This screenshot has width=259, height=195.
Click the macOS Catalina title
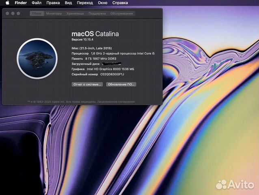coord(95,34)
